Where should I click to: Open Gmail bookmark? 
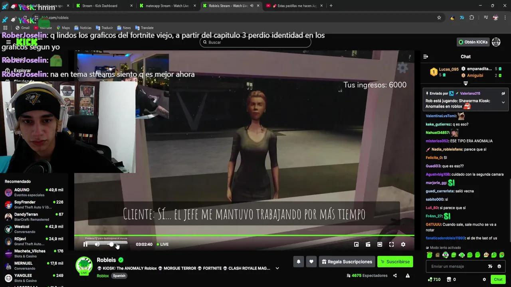(x=22, y=28)
